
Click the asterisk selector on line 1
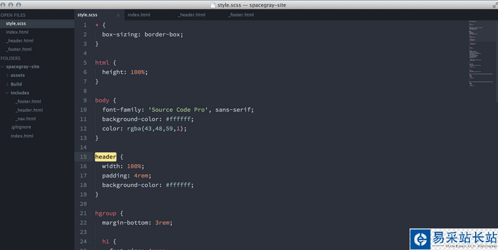click(97, 25)
